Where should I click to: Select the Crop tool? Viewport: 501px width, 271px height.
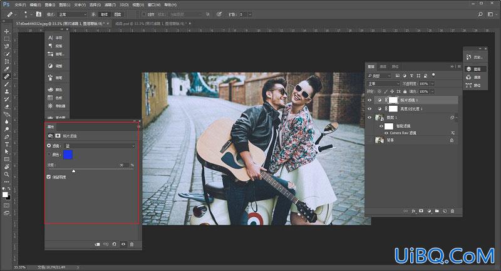coord(7,61)
